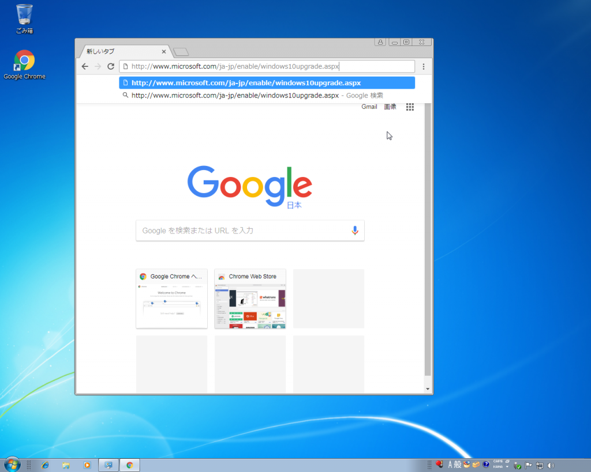This screenshot has width=591, height=472.
Task: Open the 画像 images link
Action: tap(390, 107)
